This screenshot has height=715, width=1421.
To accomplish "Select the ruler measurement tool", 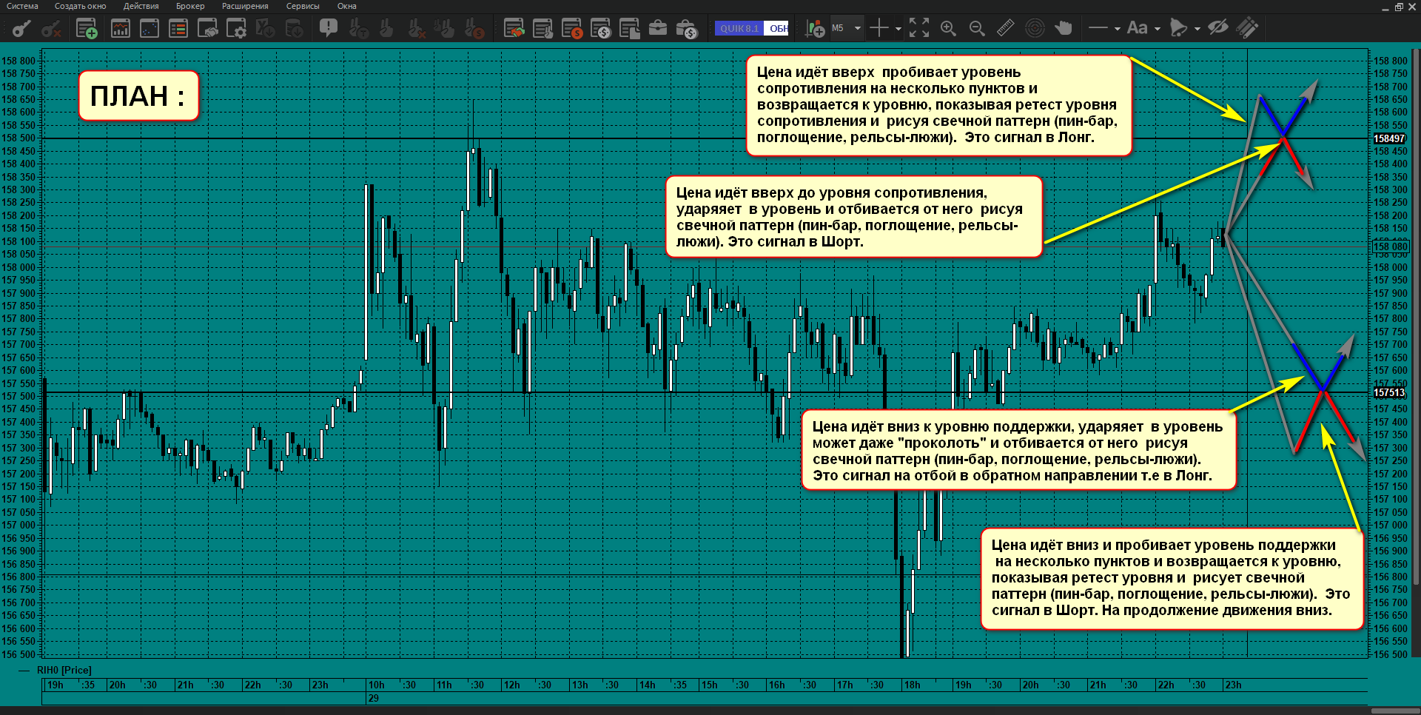I will [x=1006, y=28].
